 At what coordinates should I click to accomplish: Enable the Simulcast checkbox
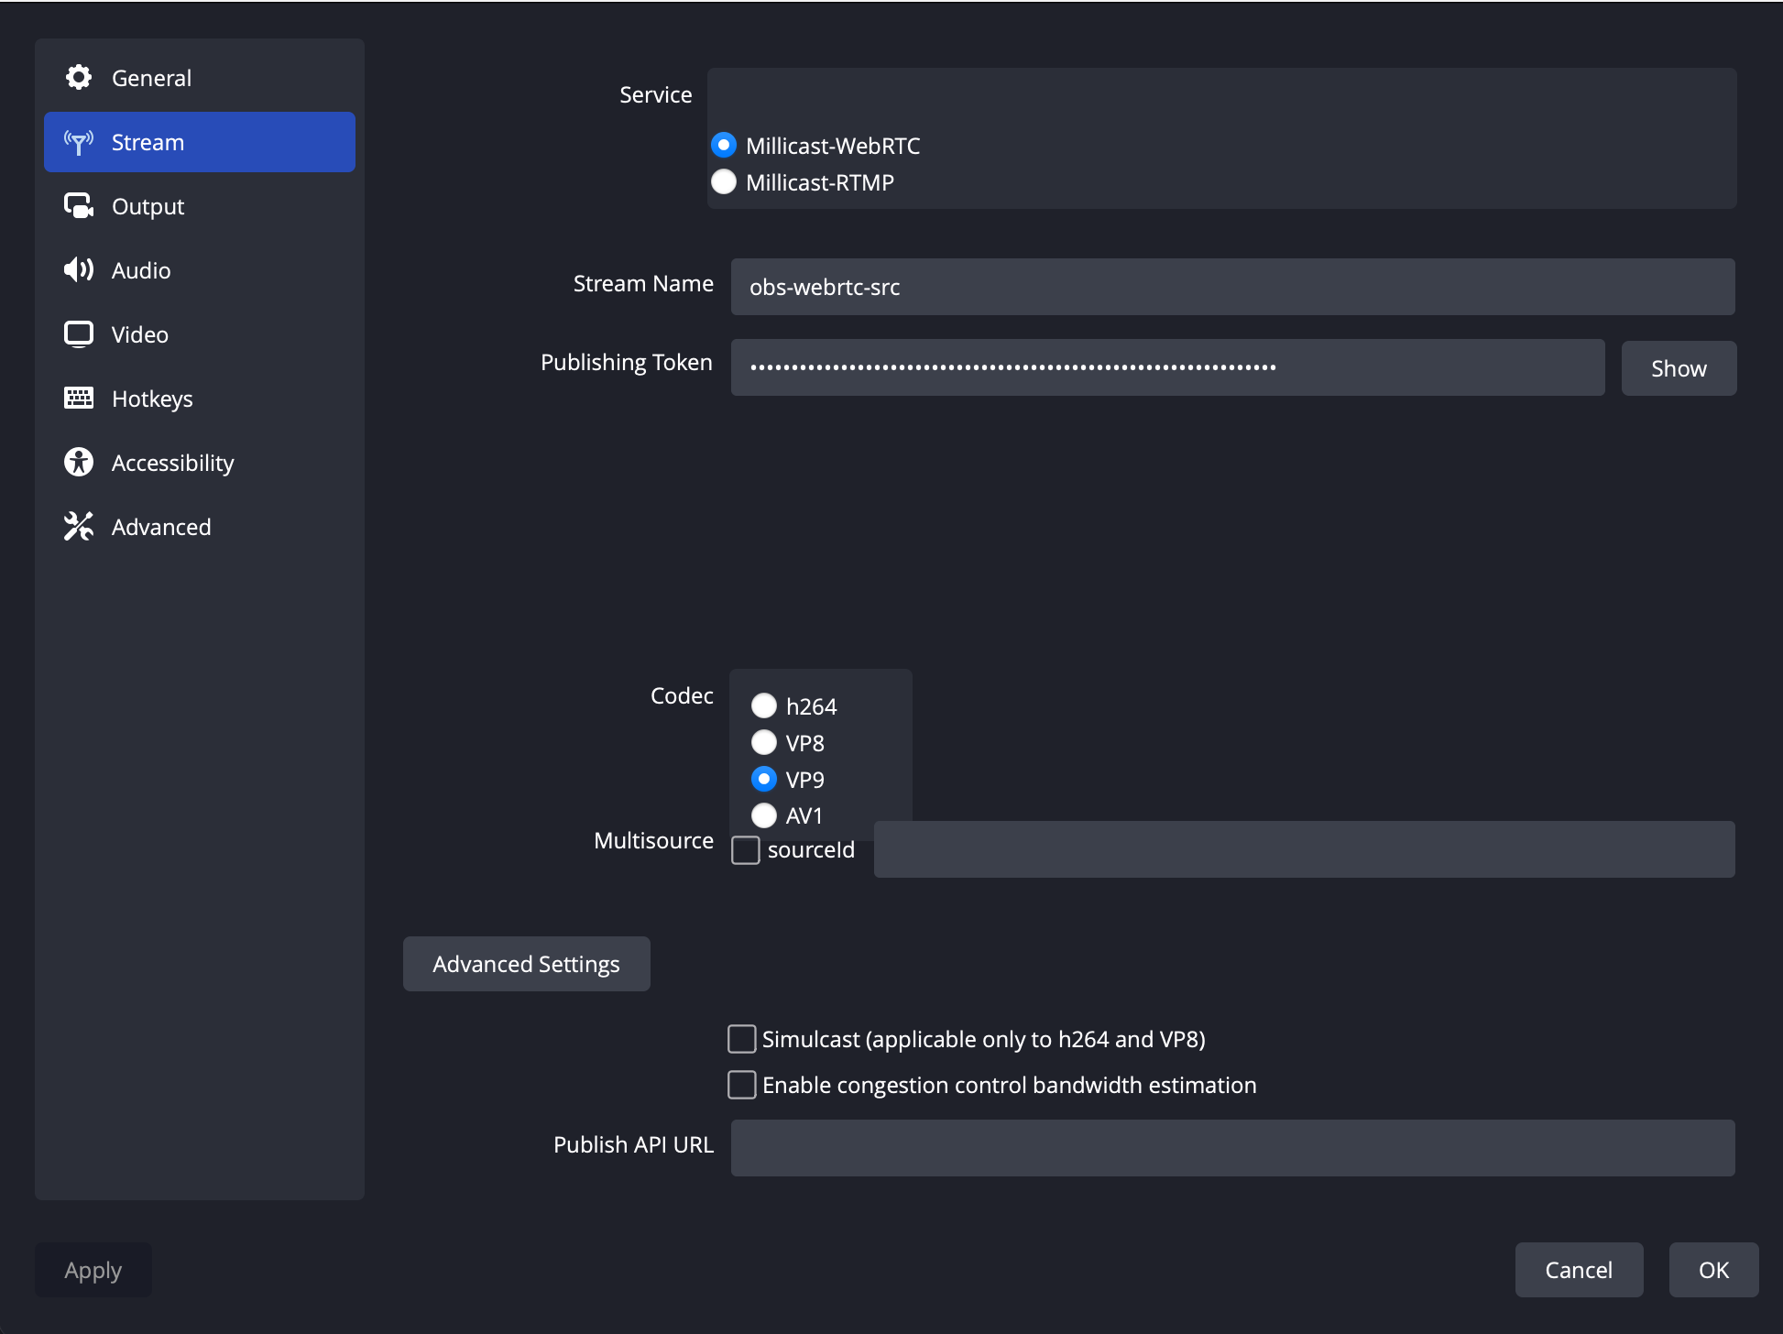pos(741,1039)
